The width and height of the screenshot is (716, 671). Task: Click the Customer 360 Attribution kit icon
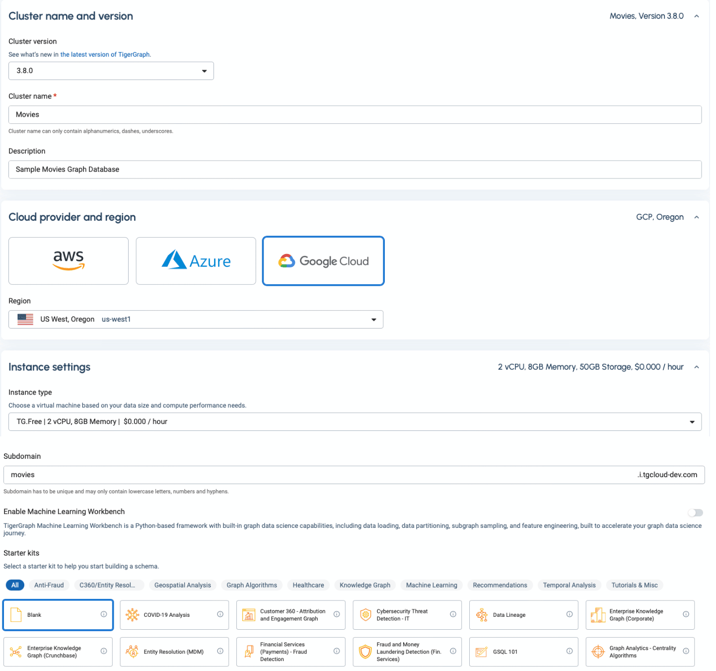point(249,615)
